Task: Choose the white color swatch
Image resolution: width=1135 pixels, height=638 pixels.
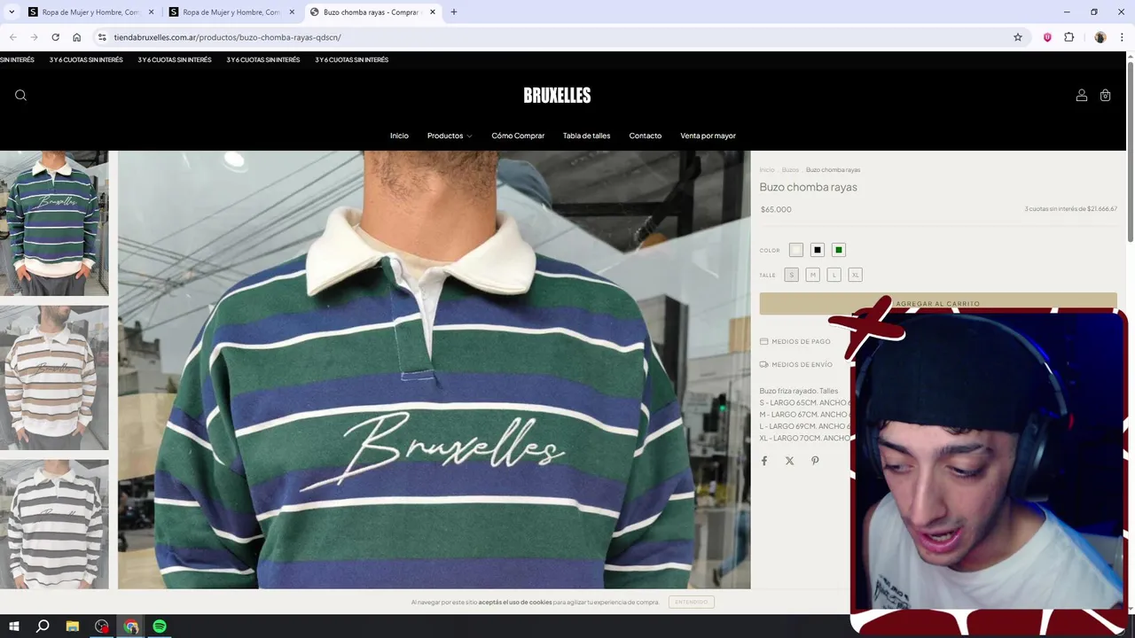Action: click(x=796, y=250)
